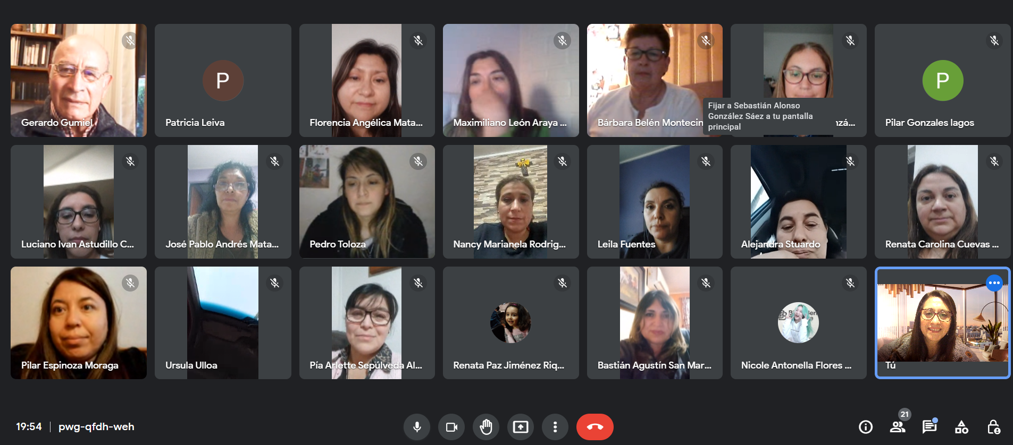Toggle the microphone button in bottom bar
The image size is (1013, 445).
pos(417,427)
